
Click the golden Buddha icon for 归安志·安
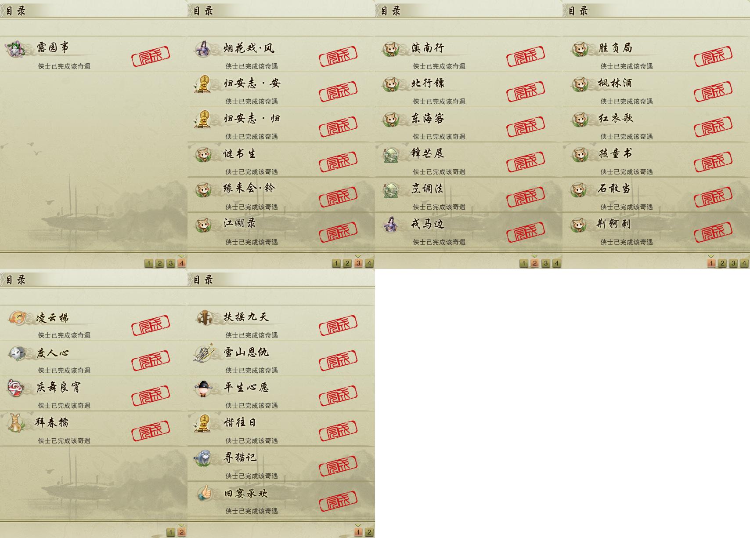[x=203, y=84]
